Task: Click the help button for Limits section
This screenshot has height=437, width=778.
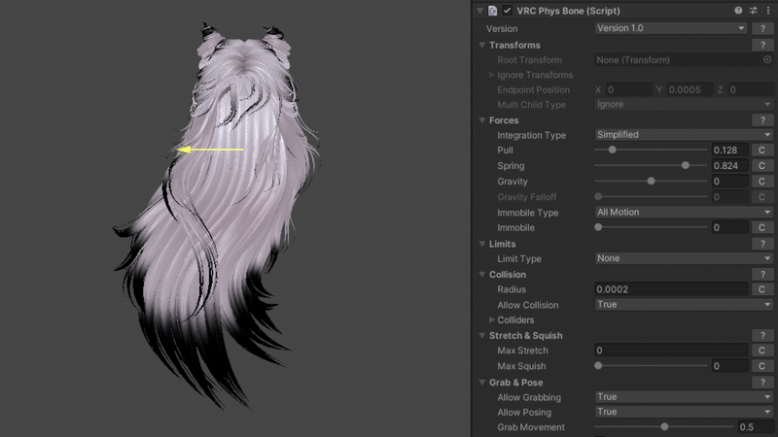Action: 763,244
